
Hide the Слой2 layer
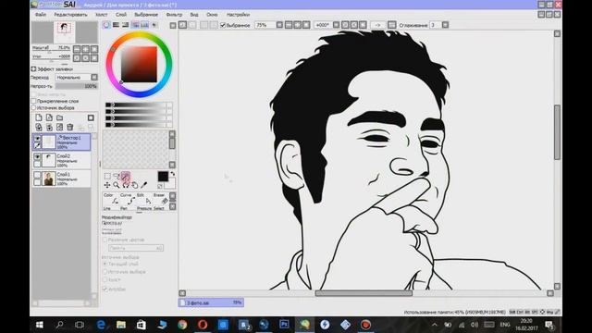coord(37,156)
